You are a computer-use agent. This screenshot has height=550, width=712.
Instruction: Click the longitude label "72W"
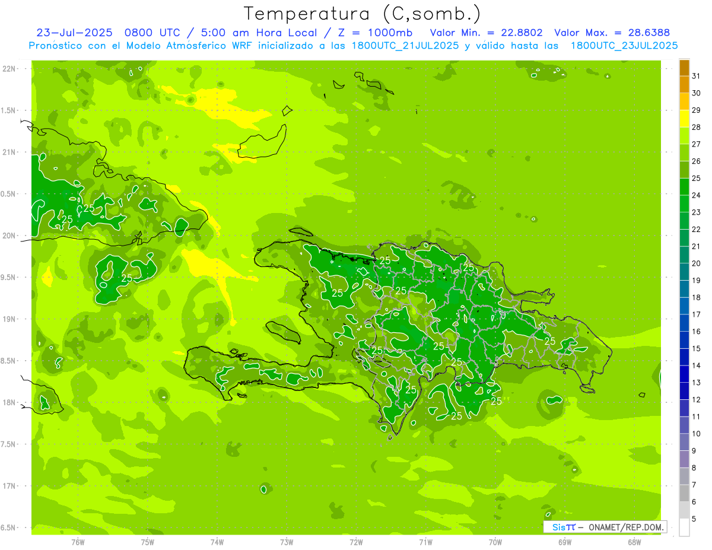(357, 542)
